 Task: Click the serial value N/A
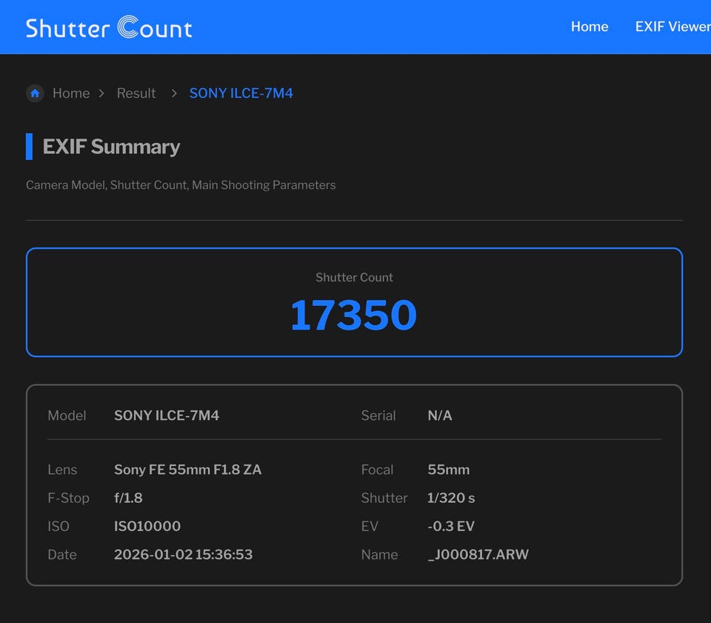[440, 416]
